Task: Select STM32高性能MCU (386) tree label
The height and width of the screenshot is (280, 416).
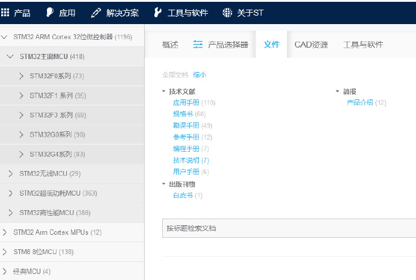Action: (x=55, y=213)
